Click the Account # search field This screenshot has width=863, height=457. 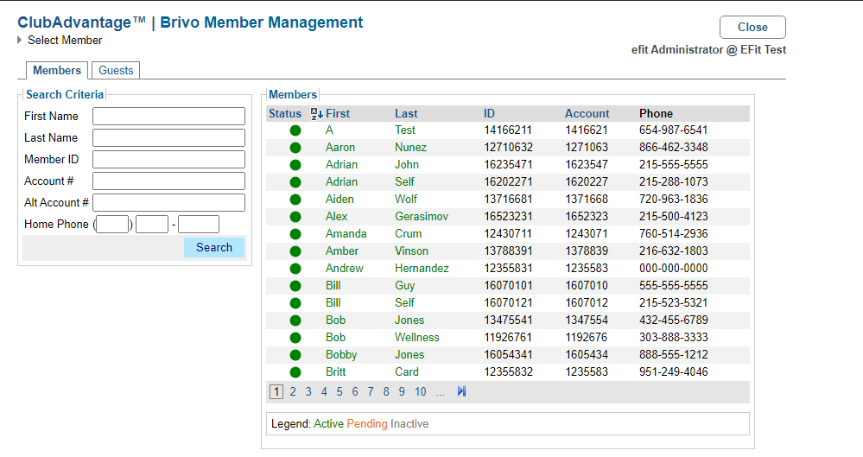(168, 181)
